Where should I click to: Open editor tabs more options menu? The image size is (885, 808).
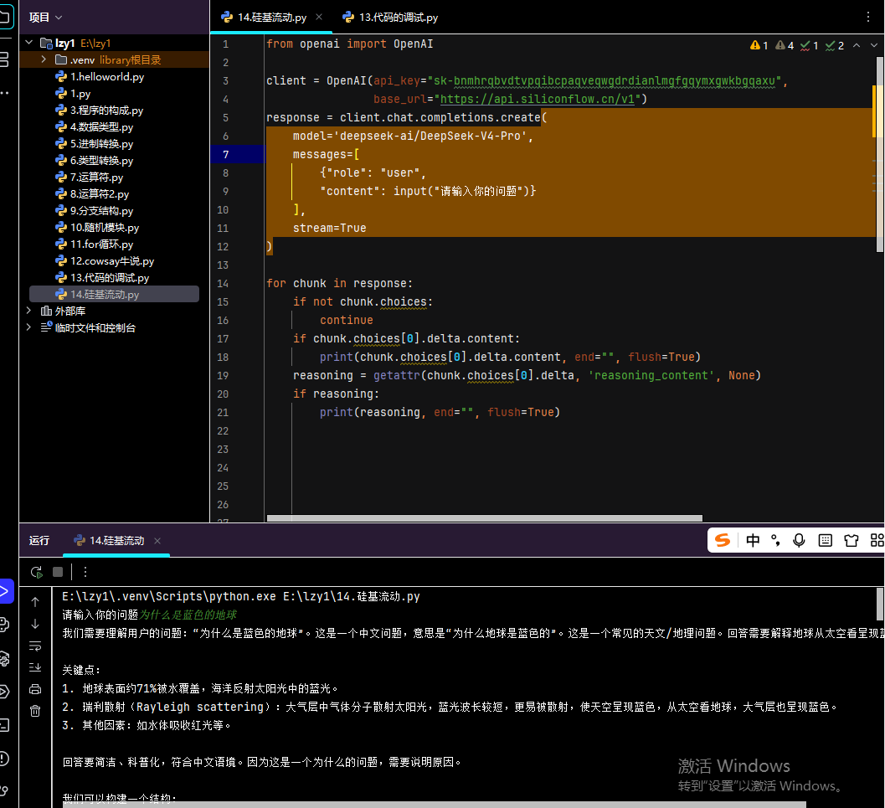868,17
